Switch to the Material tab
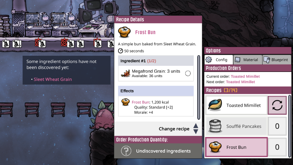This screenshot has height=165, width=293. (248, 60)
